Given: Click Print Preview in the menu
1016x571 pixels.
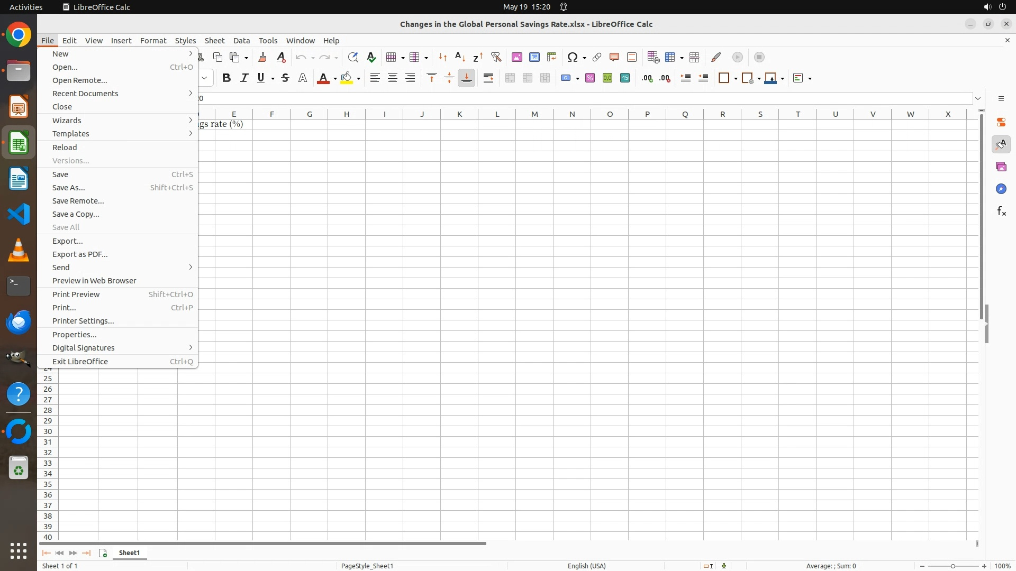Looking at the screenshot, I should 76,294.
